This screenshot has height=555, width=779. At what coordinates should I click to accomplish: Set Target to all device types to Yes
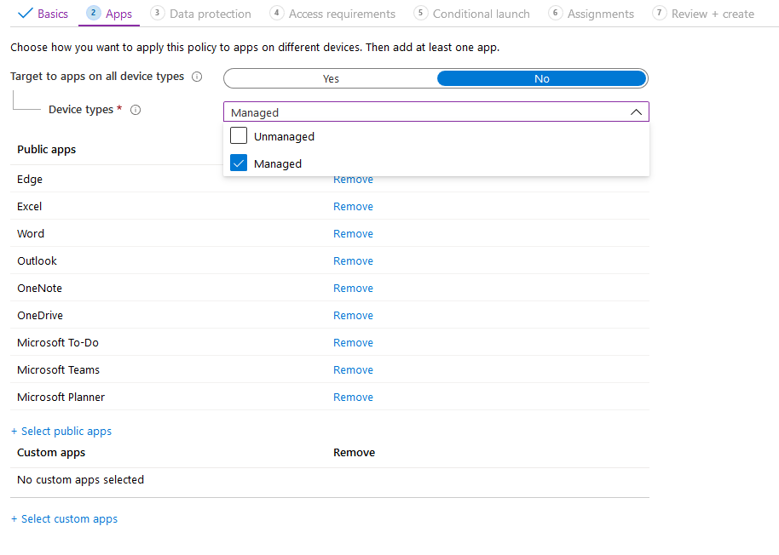tap(331, 79)
